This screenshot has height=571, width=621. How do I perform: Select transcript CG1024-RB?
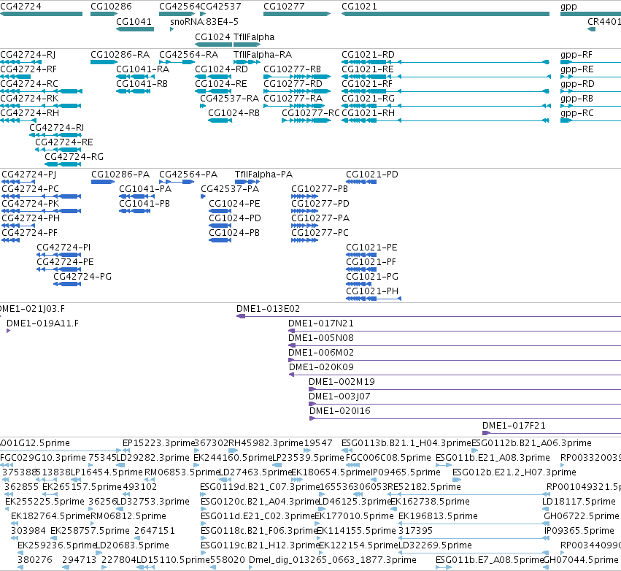coord(220,120)
